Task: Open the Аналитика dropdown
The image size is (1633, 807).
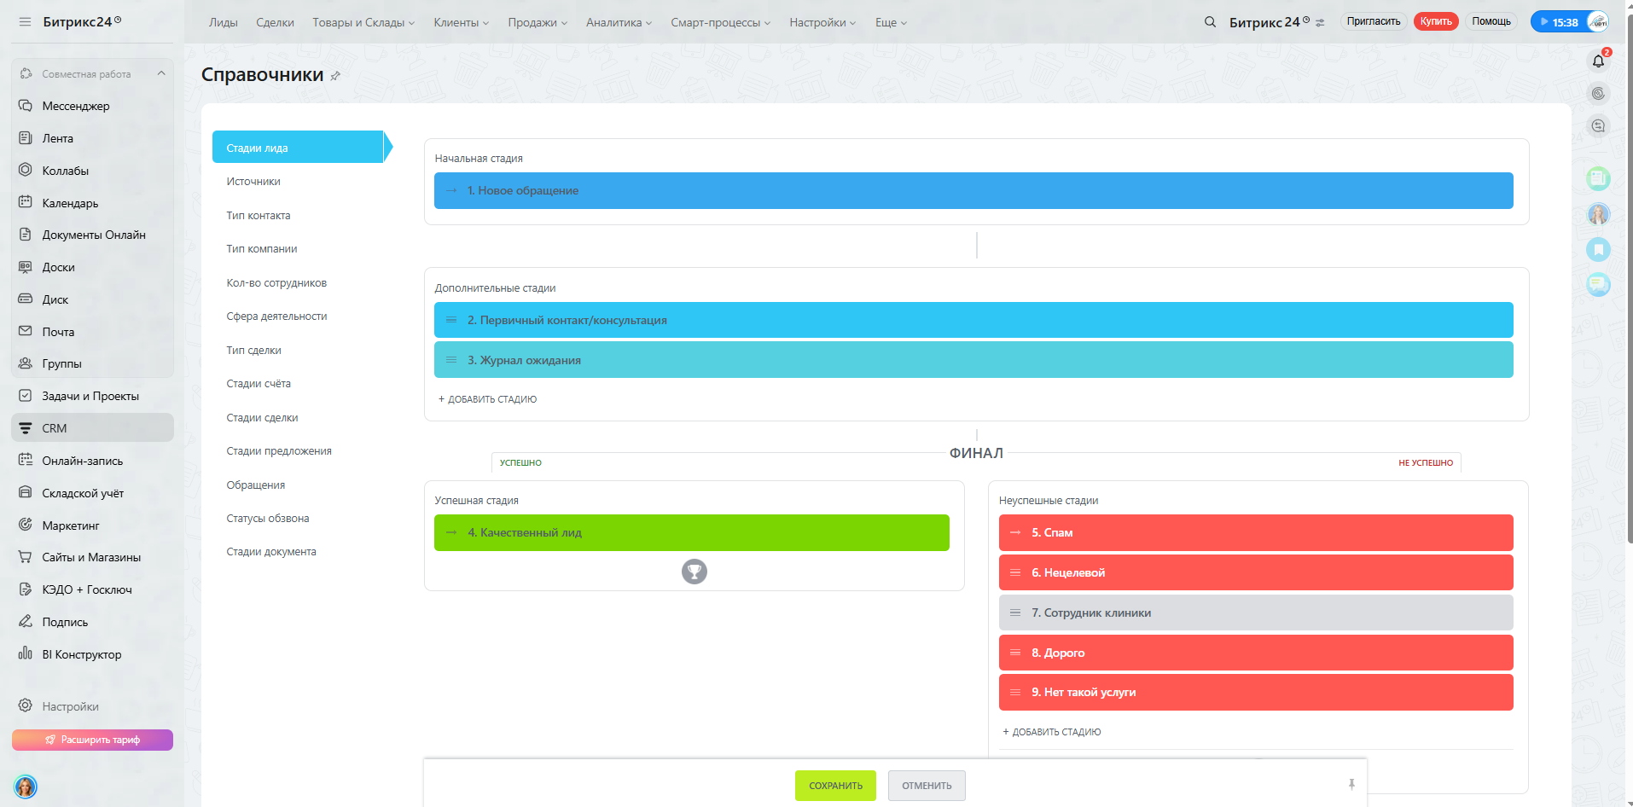Action: coord(619,23)
